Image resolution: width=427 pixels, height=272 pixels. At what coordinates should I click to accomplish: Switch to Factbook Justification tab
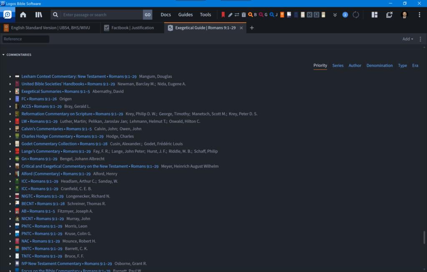[132, 28]
